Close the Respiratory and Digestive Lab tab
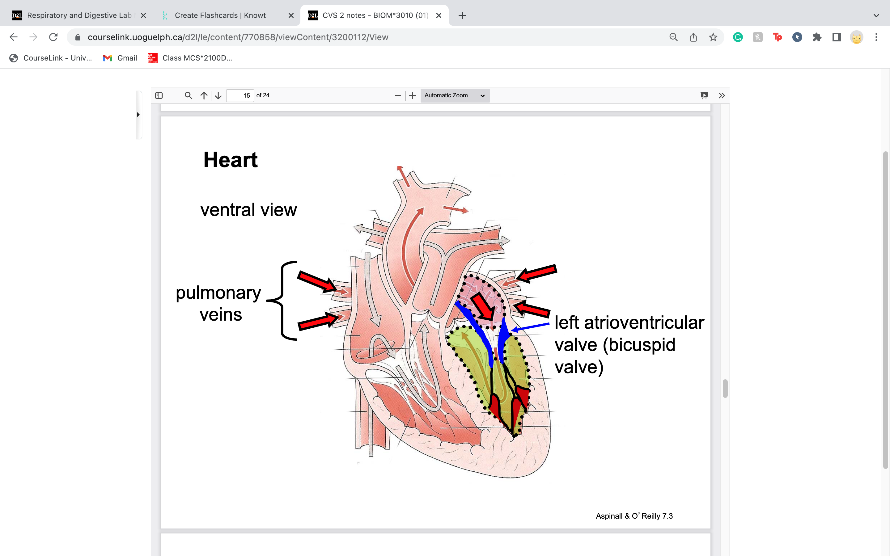The height and width of the screenshot is (556, 890). (143, 15)
